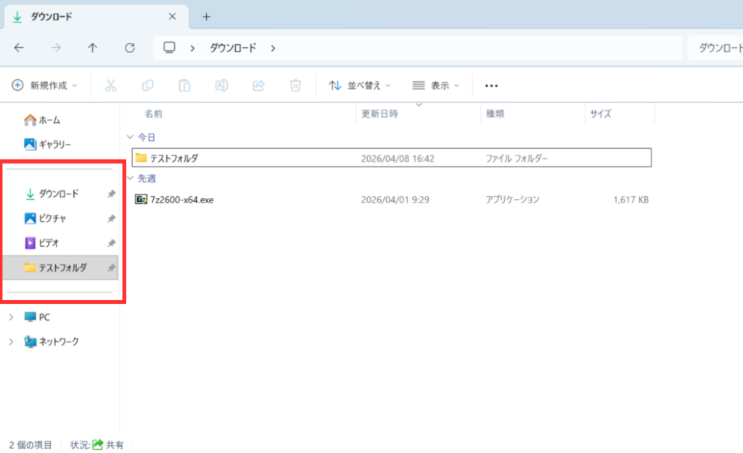Collapse the 今日 group

(130, 136)
